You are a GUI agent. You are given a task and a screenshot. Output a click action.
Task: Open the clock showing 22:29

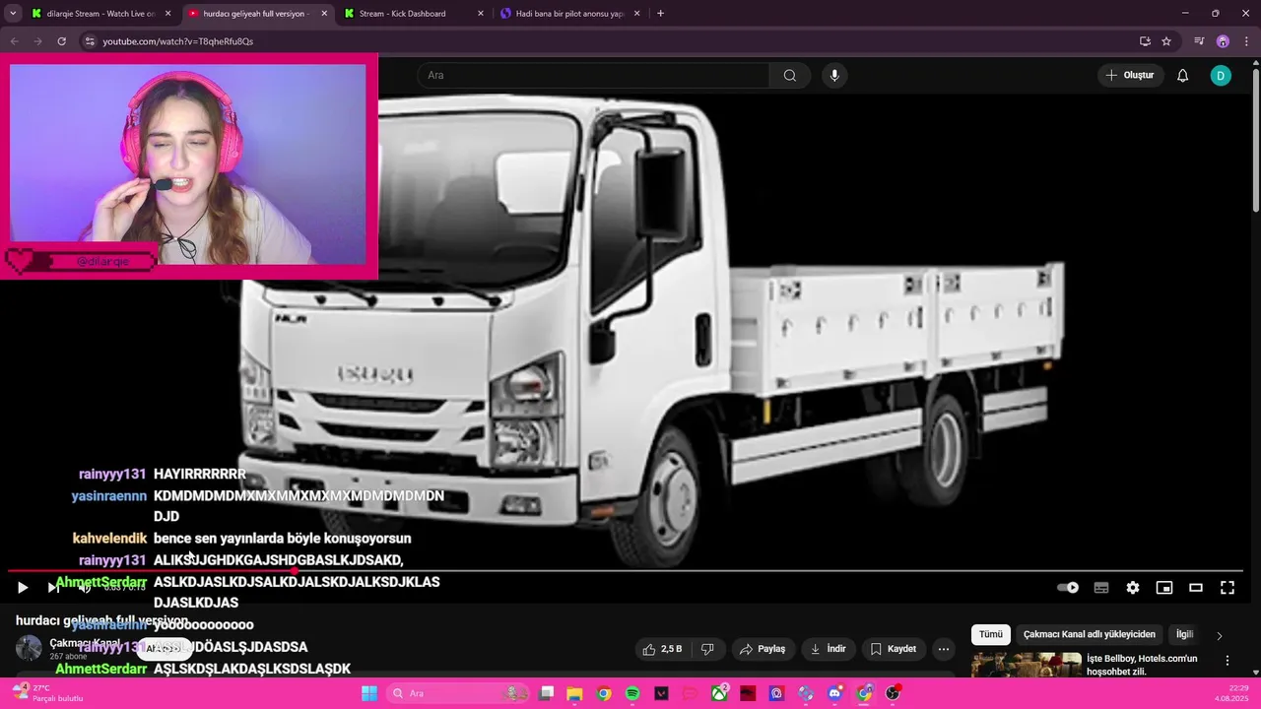tap(1231, 693)
